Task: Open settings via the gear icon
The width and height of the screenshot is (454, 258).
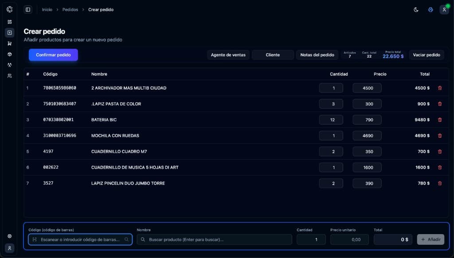Action: click(x=9, y=236)
